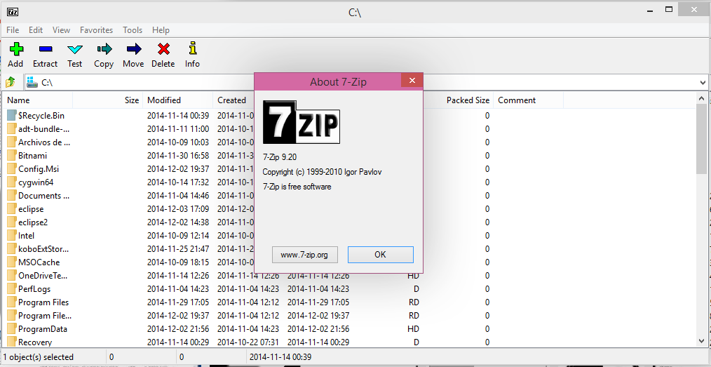Click the Test checkmark toolbar icon

point(75,49)
